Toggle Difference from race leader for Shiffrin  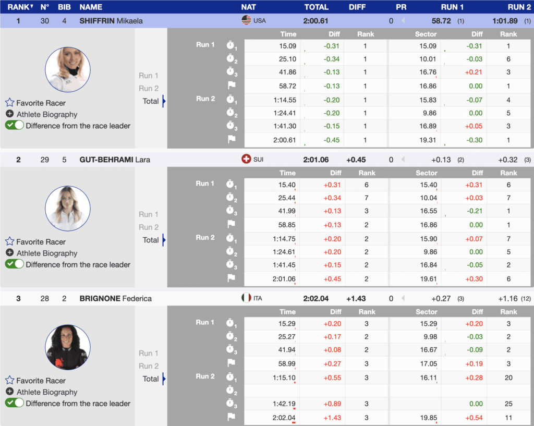[x=15, y=126]
